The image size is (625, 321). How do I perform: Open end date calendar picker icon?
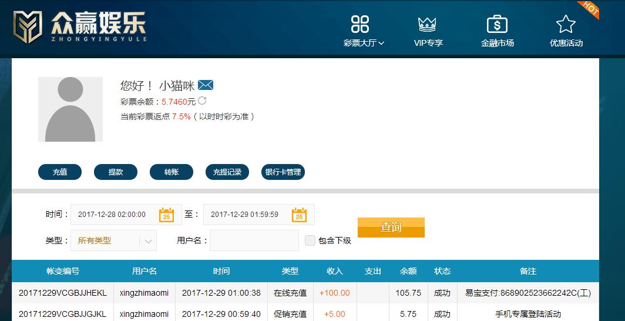299,215
